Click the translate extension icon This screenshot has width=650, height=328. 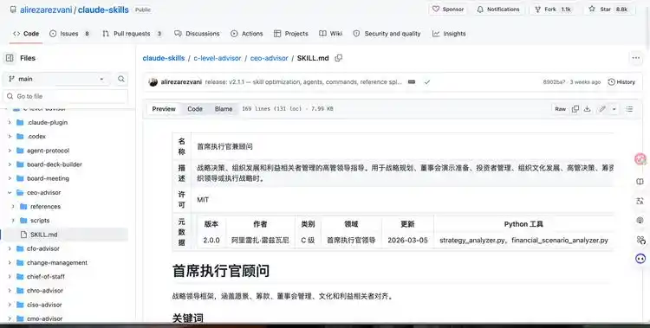[640, 201]
